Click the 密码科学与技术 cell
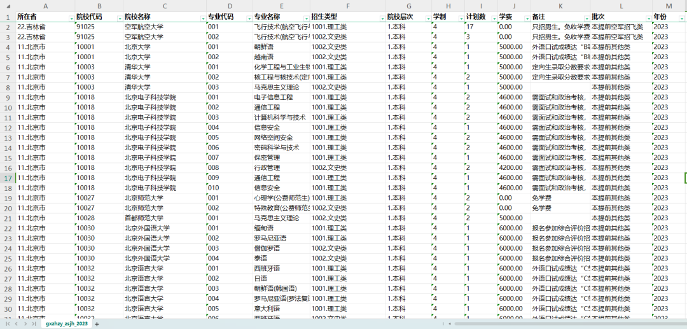687x329 pixels. [x=281, y=148]
